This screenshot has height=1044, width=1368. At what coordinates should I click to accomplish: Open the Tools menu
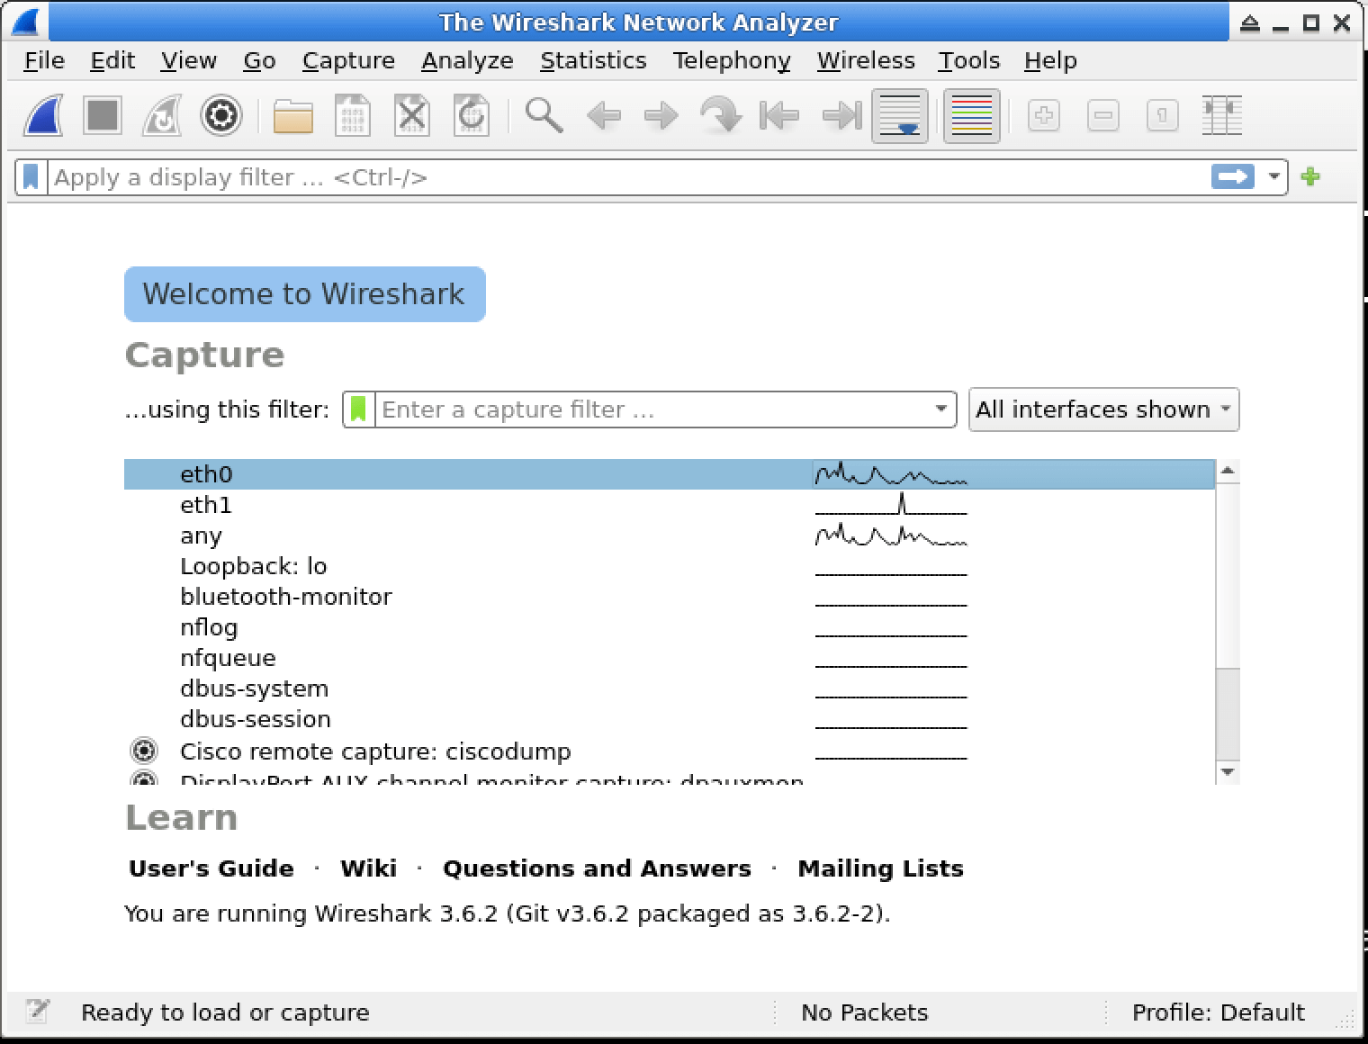[969, 60]
